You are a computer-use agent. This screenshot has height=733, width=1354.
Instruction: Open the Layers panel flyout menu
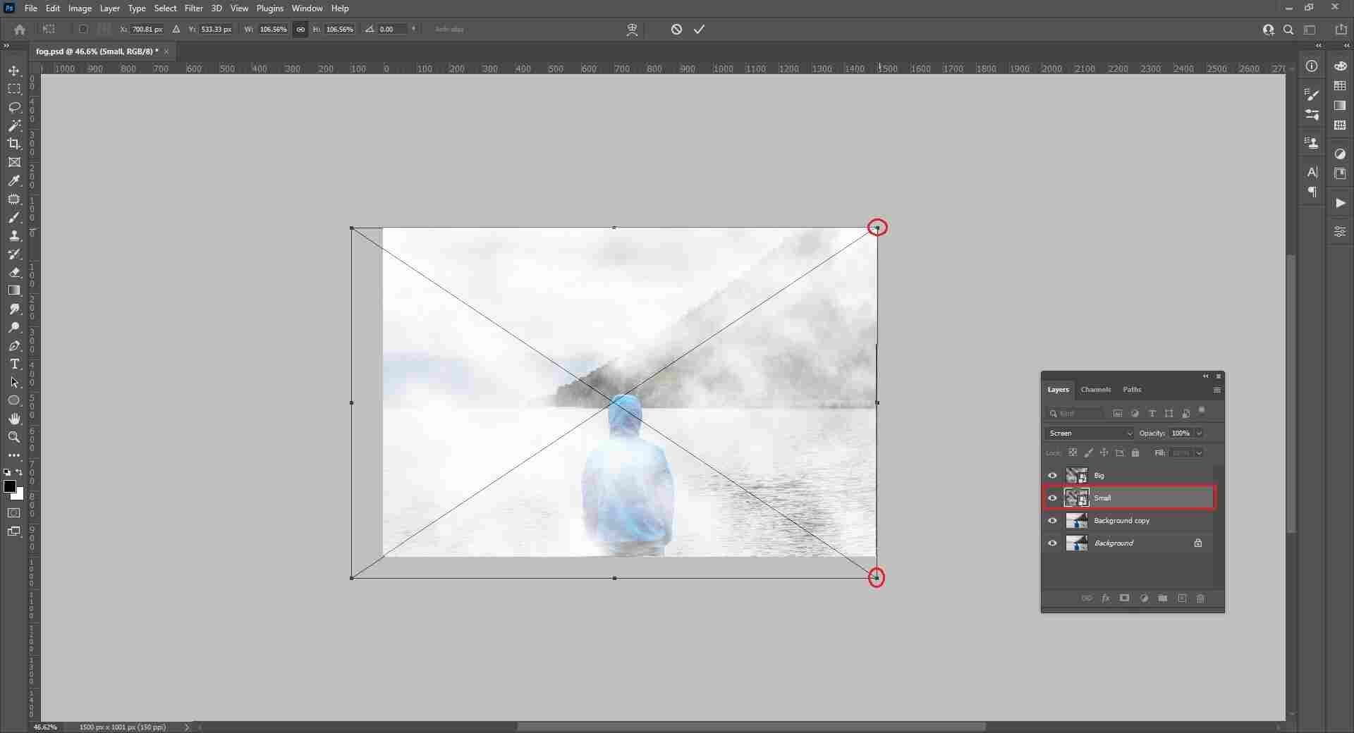pyautogui.click(x=1216, y=389)
